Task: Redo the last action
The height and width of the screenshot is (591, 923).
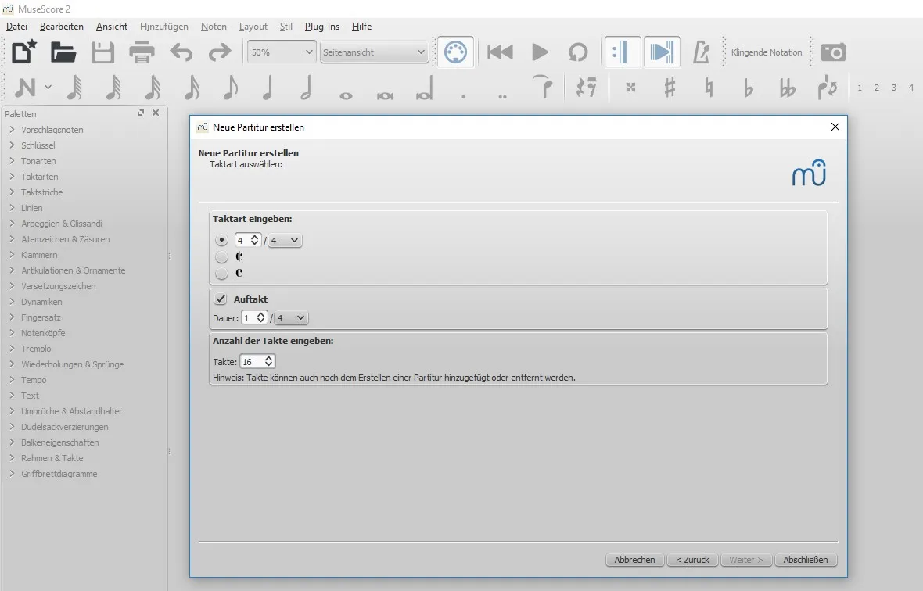Action: coord(220,52)
